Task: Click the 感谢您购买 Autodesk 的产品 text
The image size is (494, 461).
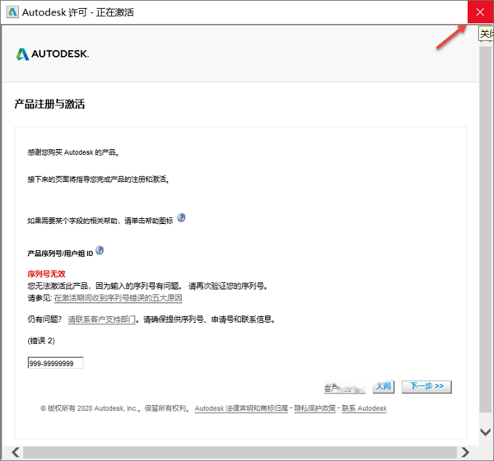Action: click(73, 153)
